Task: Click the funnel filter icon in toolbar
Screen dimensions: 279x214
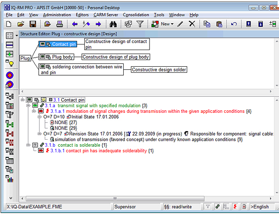Action: 140,24
